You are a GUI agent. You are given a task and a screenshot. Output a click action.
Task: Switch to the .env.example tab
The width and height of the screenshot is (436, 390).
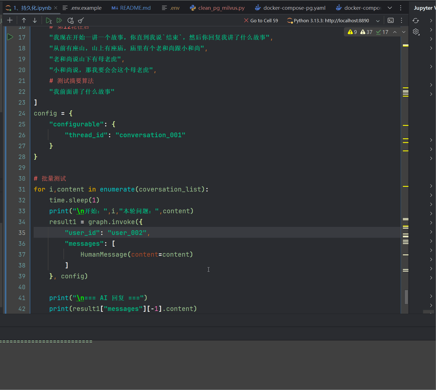click(82, 8)
